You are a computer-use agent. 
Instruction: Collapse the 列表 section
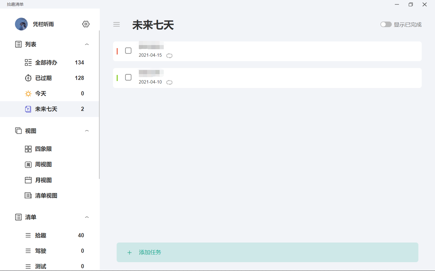[87, 44]
